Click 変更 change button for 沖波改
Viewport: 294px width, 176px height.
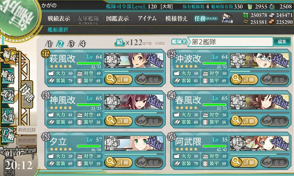(x=275, y=79)
